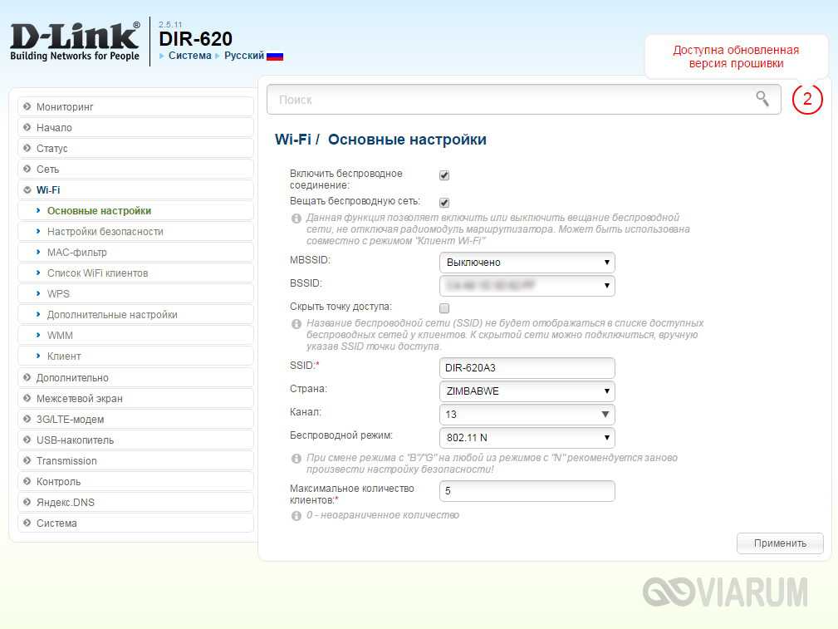Click info icon next to unlimited clients note
This screenshot has height=629, width=838.
tap(296, 516)
